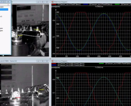Screen dimensions: 131x106
Task: Click the T=3700.0 ms label in lower diagram
Action: point(99,68)
